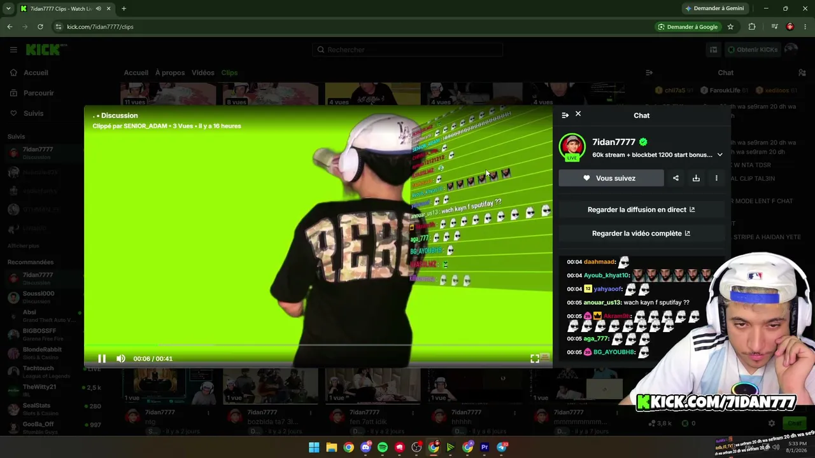Toggle the Vous suivez follow button
Image resolution: width=815 pixels, height=458 pixels.
point(611,178)
